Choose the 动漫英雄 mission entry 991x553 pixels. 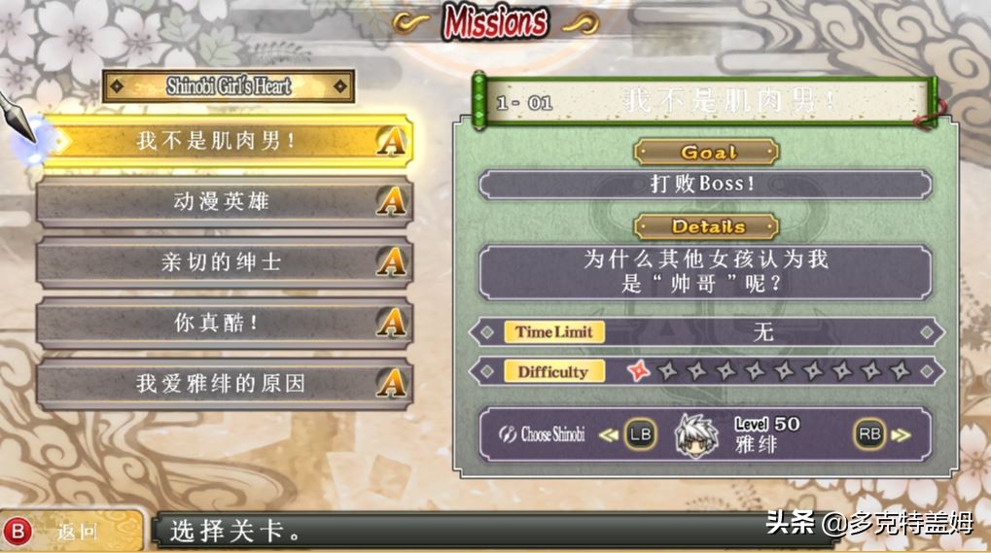225,201
